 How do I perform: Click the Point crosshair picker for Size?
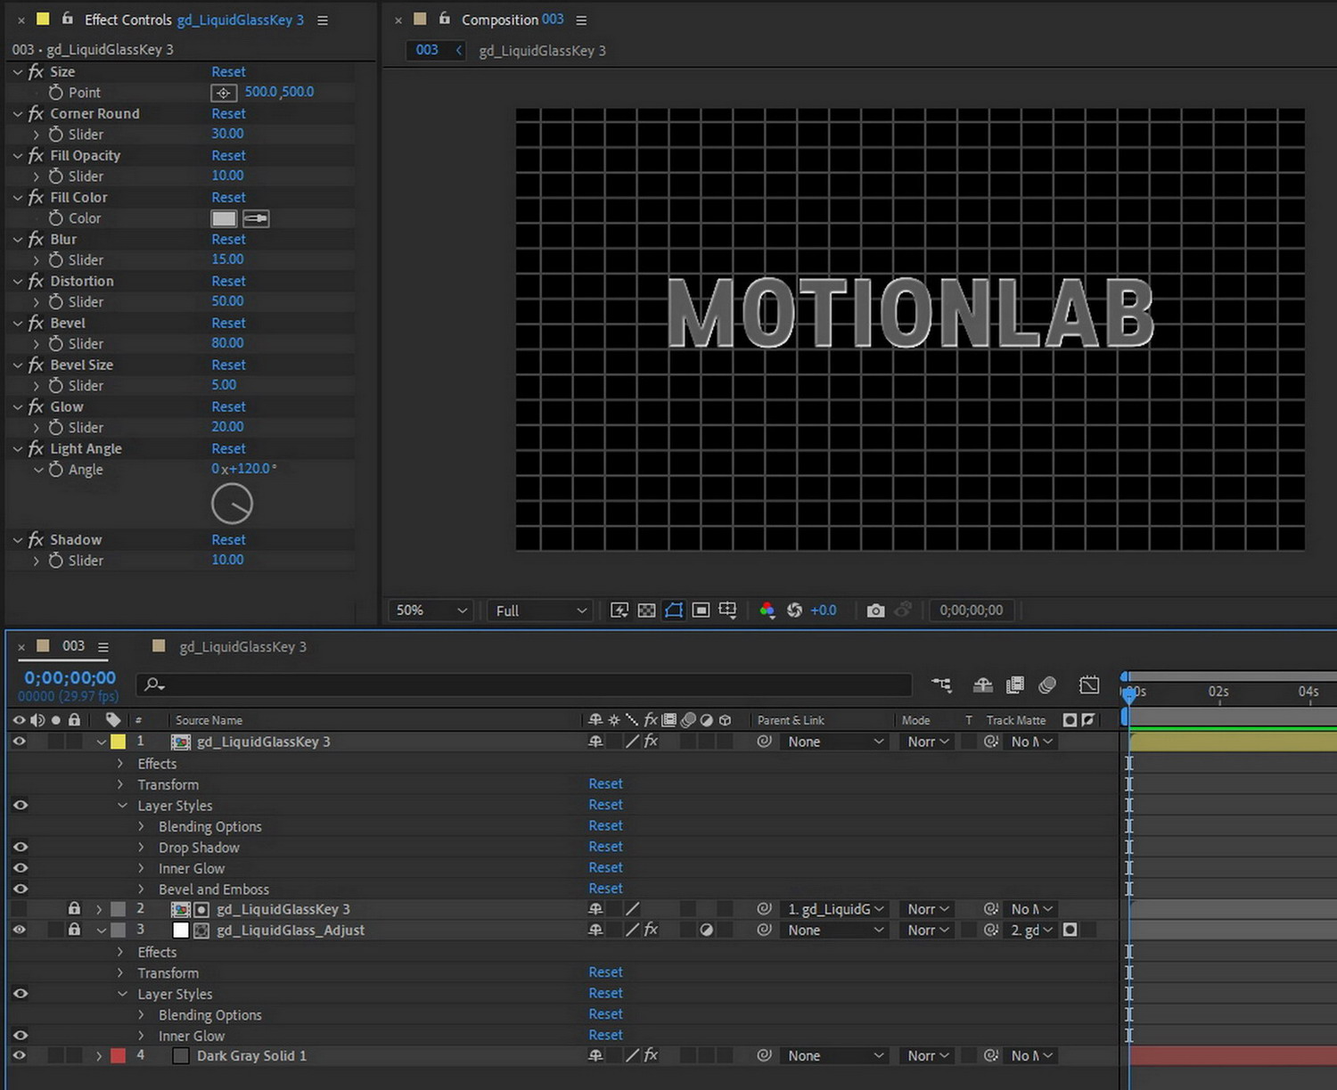pyautogui.click(x=224, y=93)
